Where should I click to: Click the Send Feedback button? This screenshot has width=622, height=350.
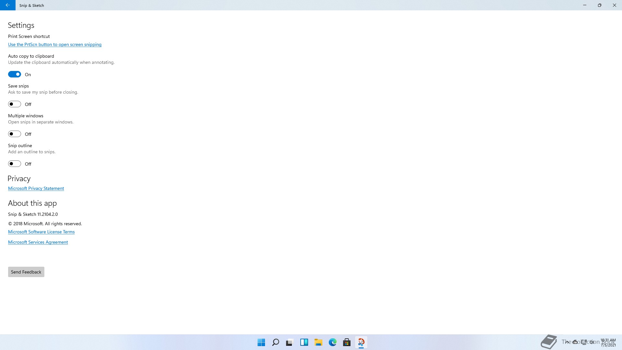click(26, 272)
